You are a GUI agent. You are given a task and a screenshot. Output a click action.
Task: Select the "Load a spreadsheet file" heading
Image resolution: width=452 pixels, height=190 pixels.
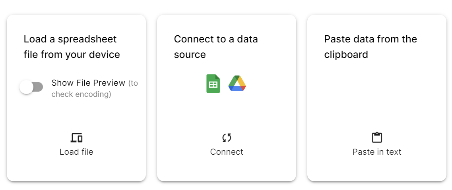[x=70, y=39]
